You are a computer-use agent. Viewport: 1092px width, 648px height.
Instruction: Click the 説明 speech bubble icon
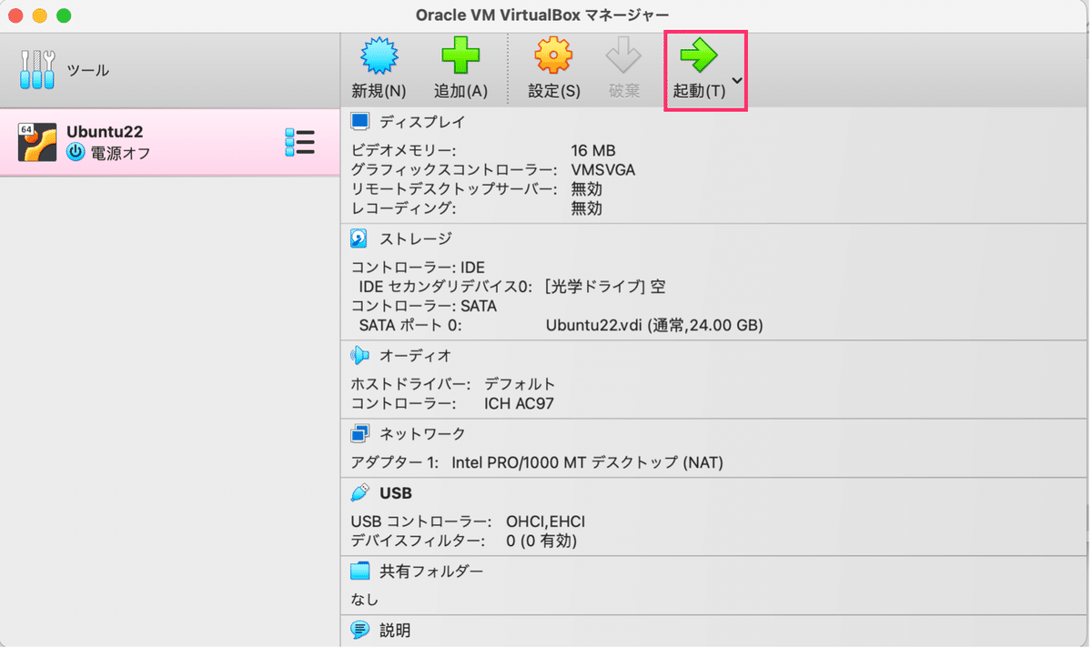coord(360,629)
